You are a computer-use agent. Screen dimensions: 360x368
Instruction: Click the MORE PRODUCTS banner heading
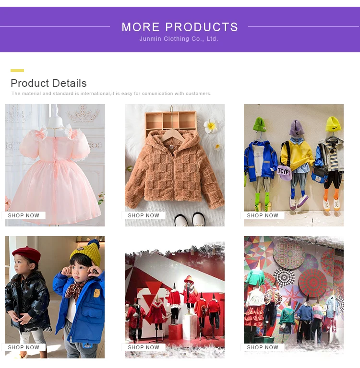click(x=180, y=27)
